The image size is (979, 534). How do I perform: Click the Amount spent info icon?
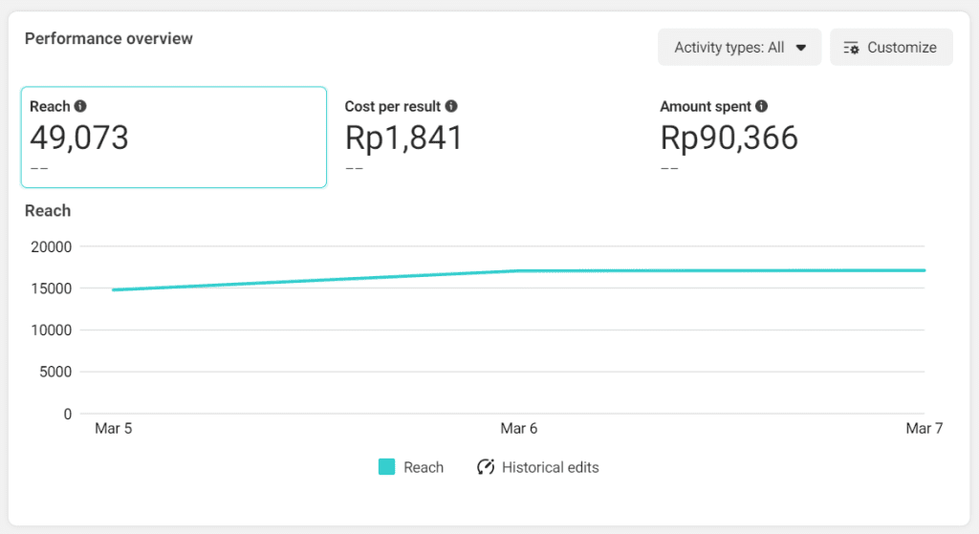pyautogui.click(x=762, y=107)
